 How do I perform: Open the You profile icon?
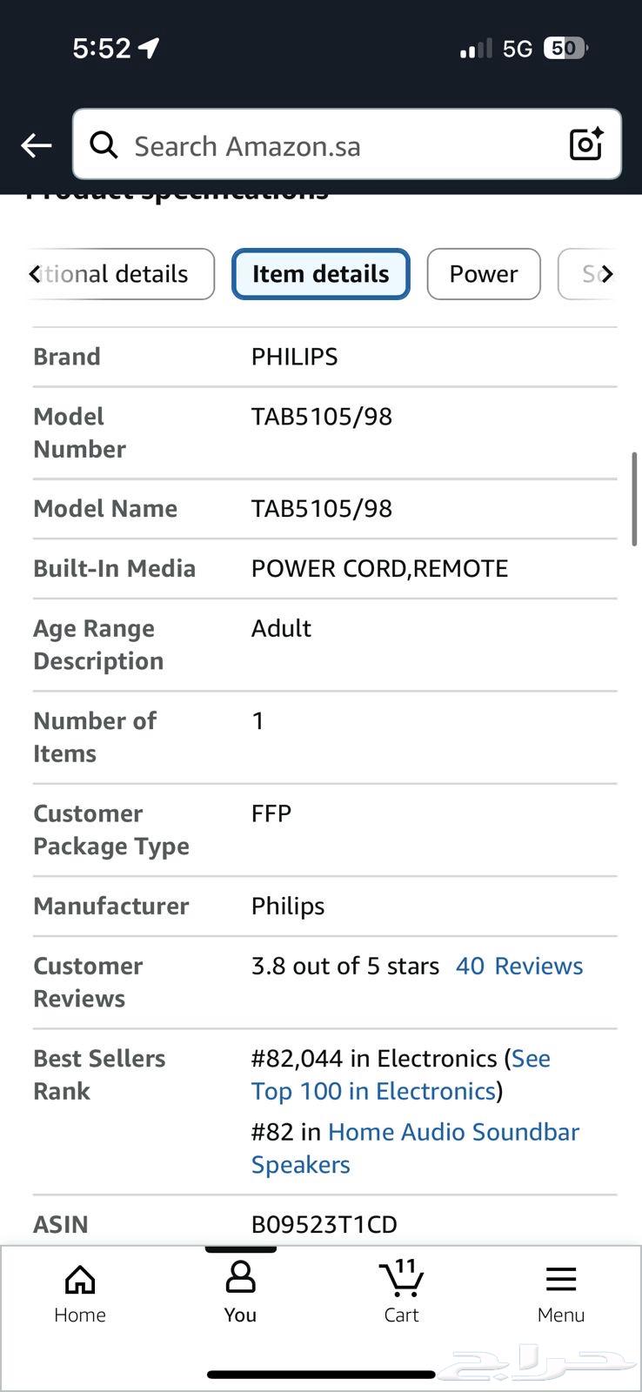point(240,1277)
